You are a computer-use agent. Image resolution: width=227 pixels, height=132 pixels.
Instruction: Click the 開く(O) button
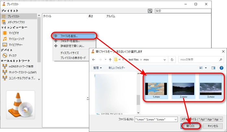[190, 126]
